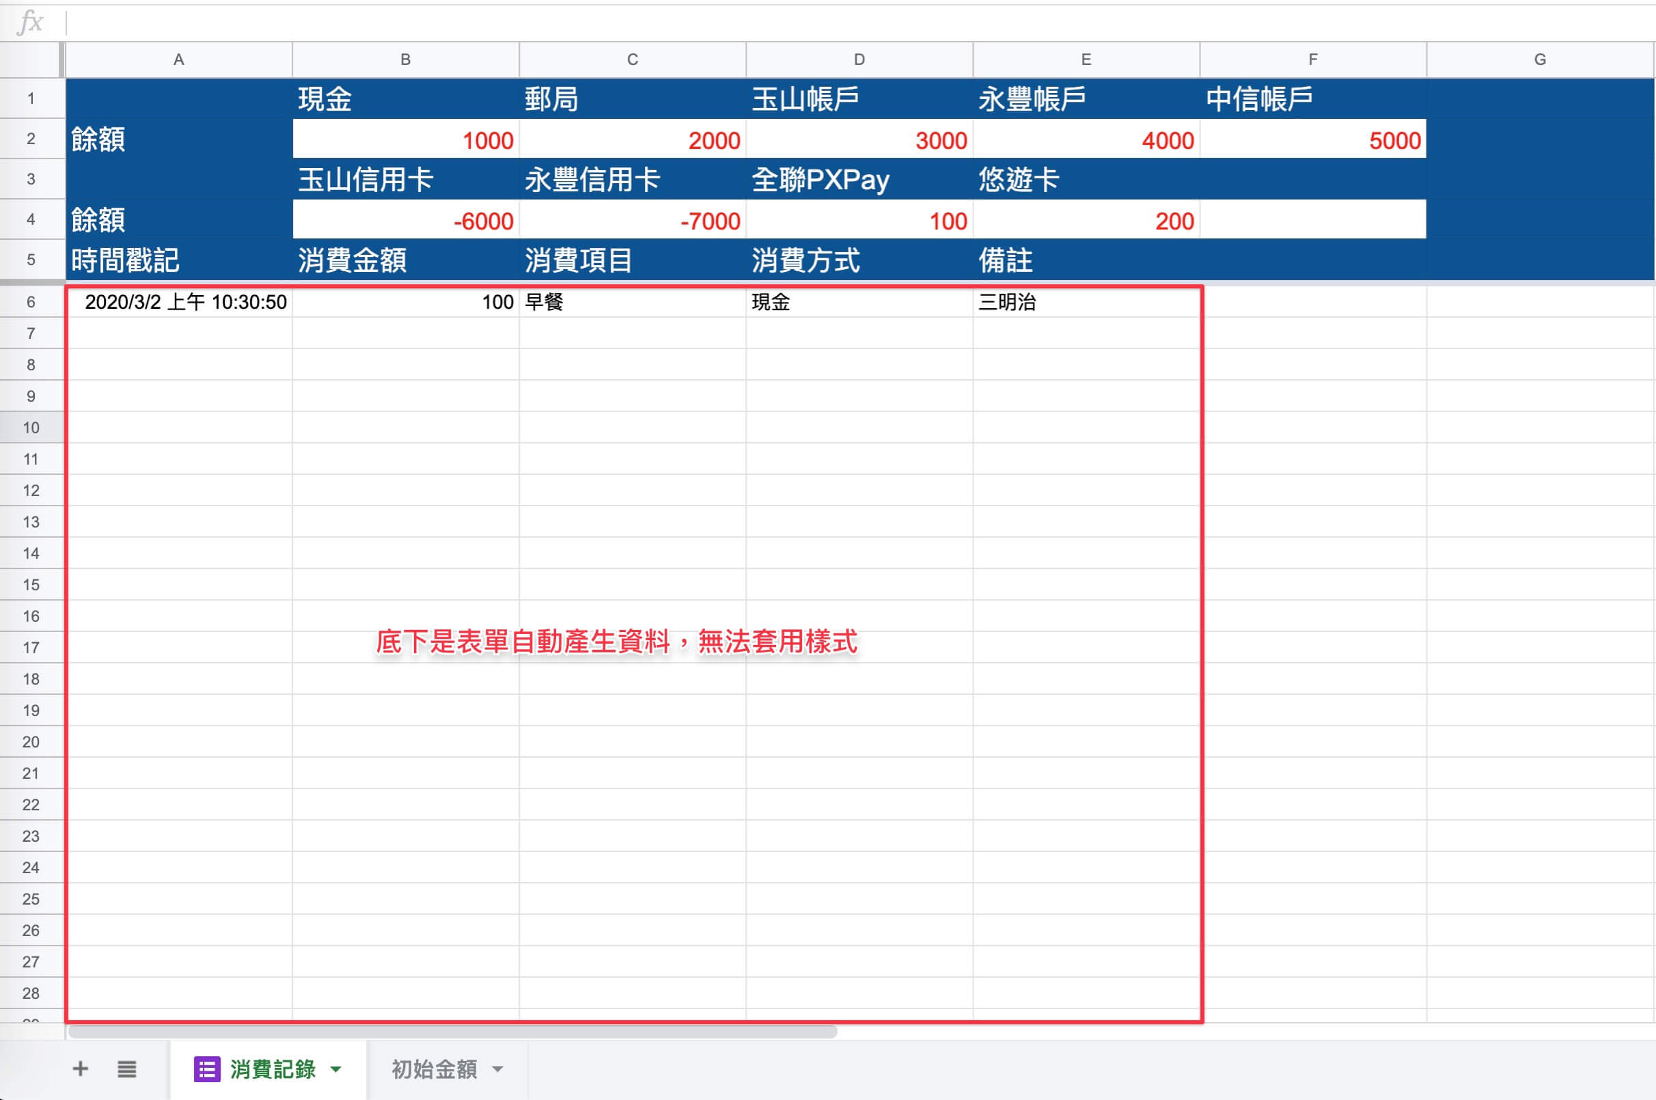Click the fx formula icon
This screenshot has width=1656, height=1100.
click(x=30, y=23)
